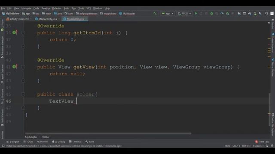Open the Navigate menu
The height and width of the screenshot is (154, 275).
tap(26, 8)
